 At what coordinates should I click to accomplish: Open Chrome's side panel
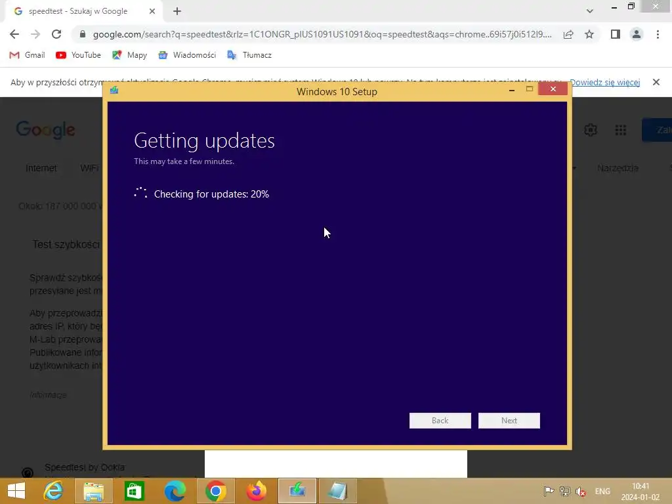tap(616, 34)
